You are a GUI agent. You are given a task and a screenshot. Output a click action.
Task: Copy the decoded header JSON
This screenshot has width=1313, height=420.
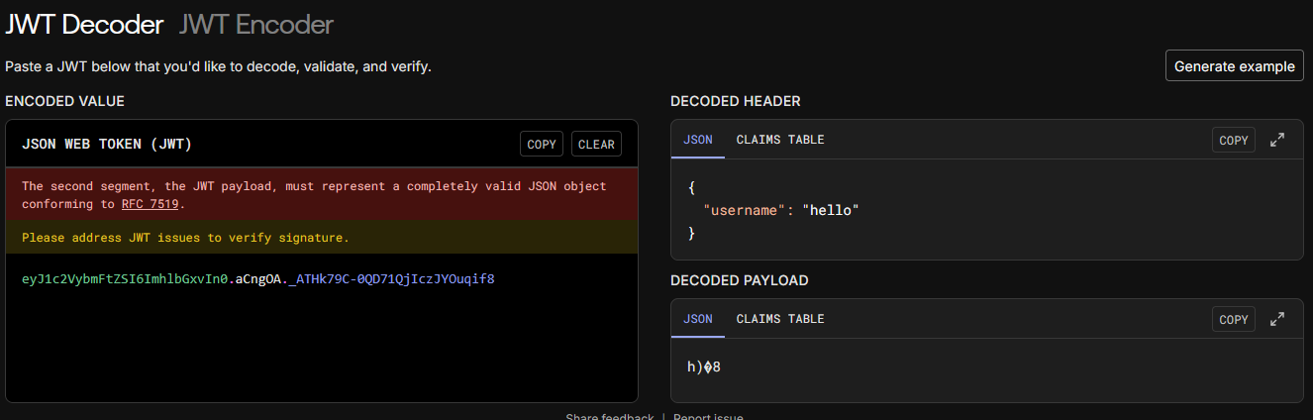[1234, 141]
